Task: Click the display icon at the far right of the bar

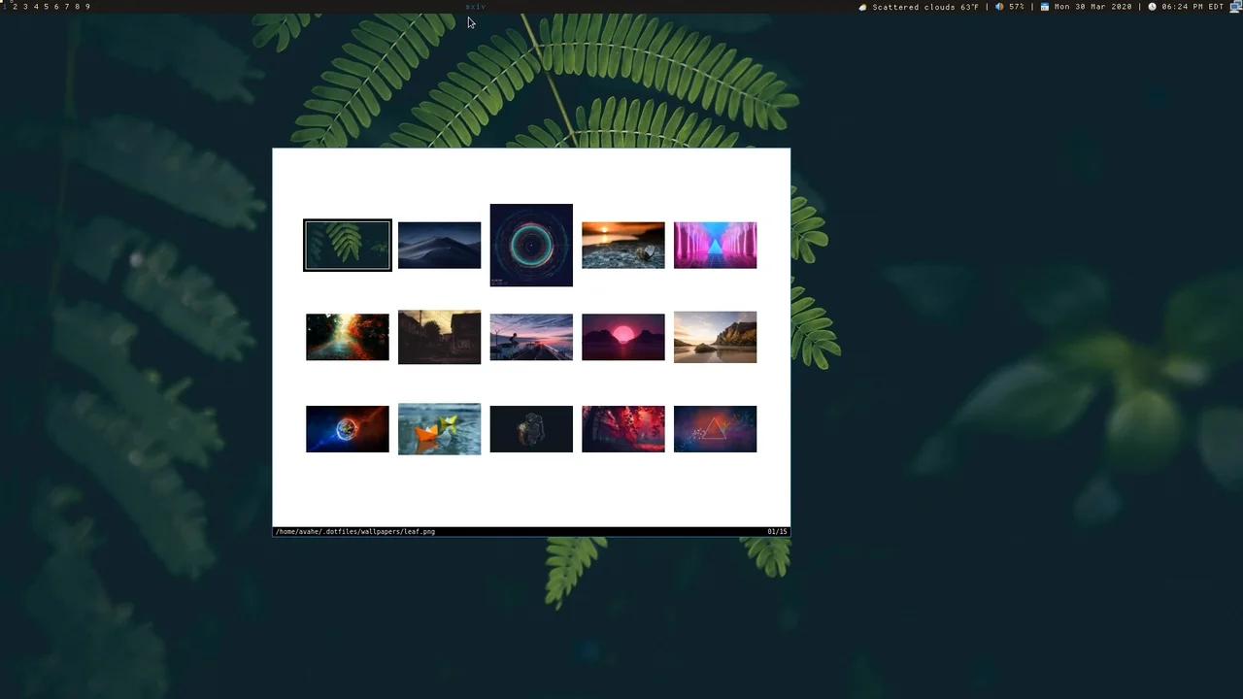Action: (x=1236, y=6)
